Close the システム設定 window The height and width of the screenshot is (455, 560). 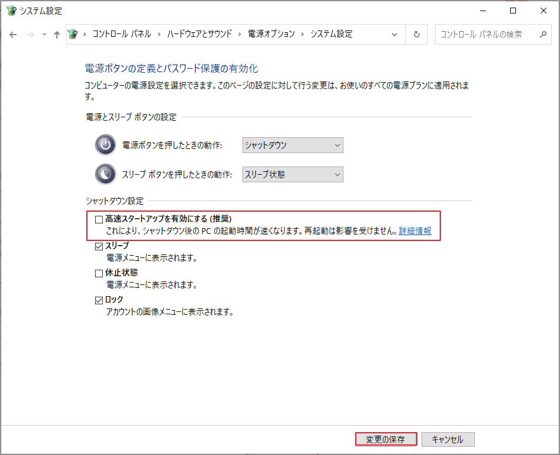tap(543, 11)
